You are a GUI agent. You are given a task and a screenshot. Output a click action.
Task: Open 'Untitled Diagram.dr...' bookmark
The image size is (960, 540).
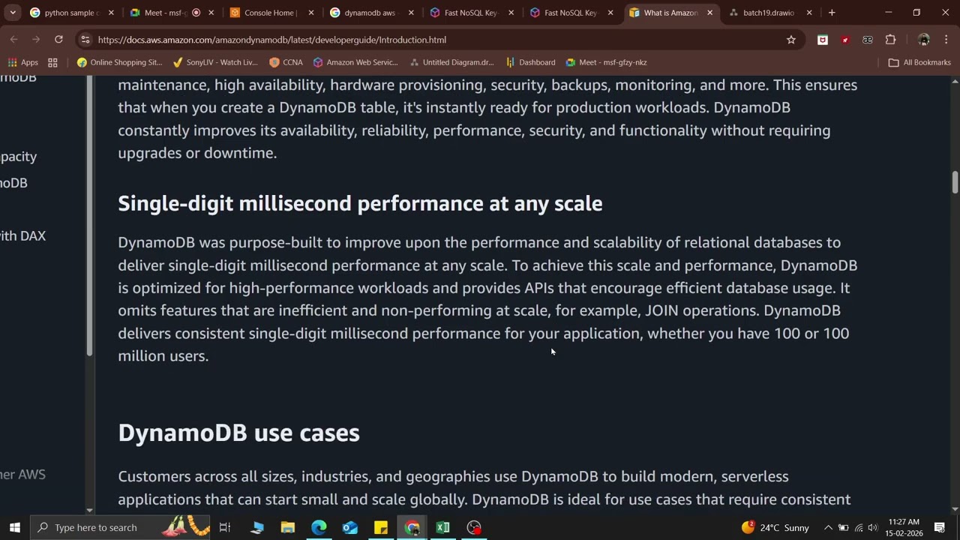point(451,62)
